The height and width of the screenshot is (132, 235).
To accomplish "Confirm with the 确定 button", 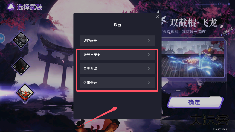I will [x=195, y=102].
